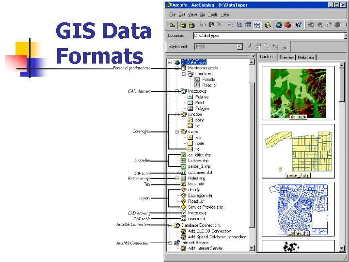
Task: Select Lotlines.shp in the catalog tree
Action: 198,161
